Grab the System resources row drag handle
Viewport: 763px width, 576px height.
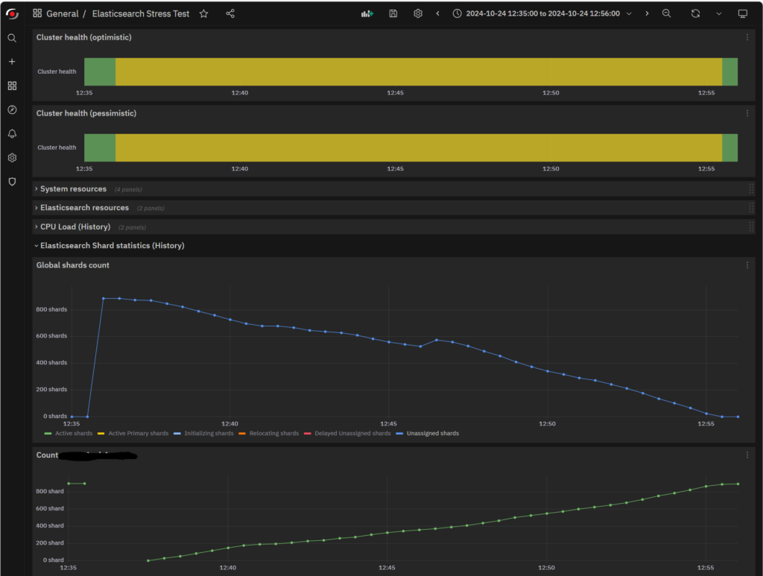(x=751, y=189)
